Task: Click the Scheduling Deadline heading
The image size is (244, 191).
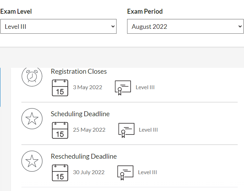Action: tap(80, 114)
